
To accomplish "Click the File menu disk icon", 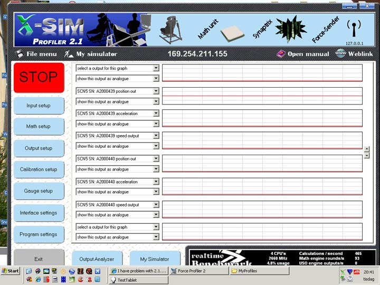I will 19,54.
